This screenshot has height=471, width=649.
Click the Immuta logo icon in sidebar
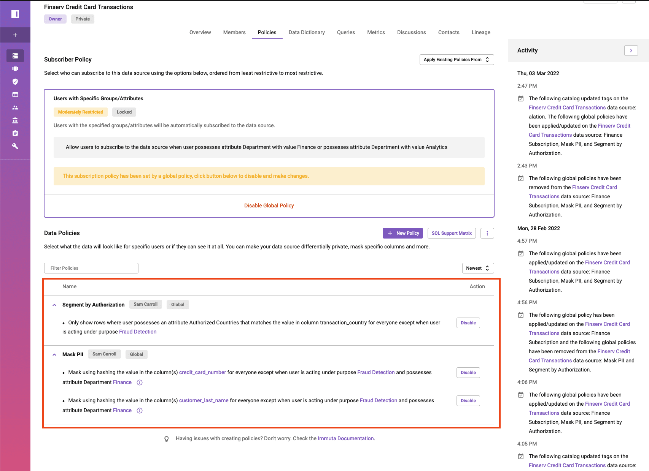coord(15,14)
